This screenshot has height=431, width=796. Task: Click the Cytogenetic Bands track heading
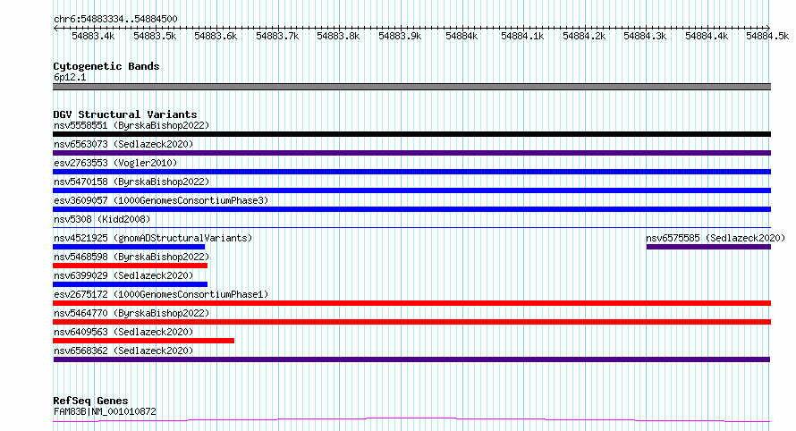pos(106,66)
